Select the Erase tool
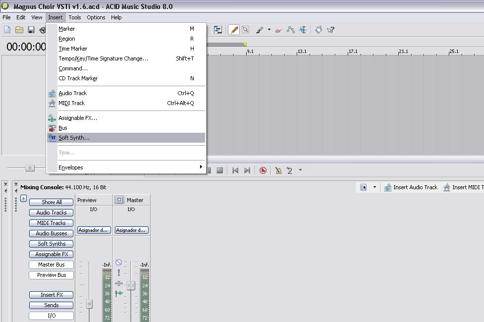This screenshot has height=322, width=484. [278, 30]
